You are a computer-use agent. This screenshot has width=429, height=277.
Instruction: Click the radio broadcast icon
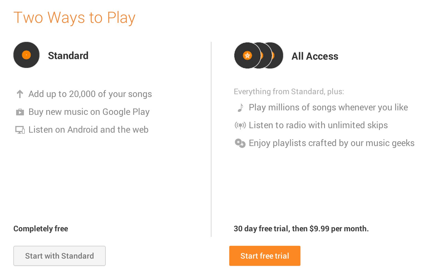pyautogui.click(x=240, y=125)
